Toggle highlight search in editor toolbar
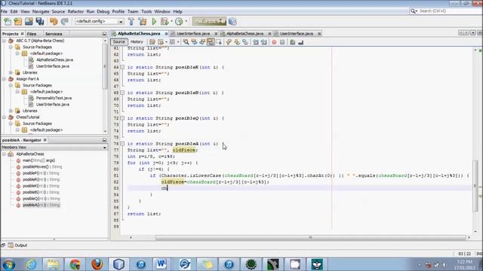The height and width of the screenshot is (271, 483). click(x=211, y=42)
